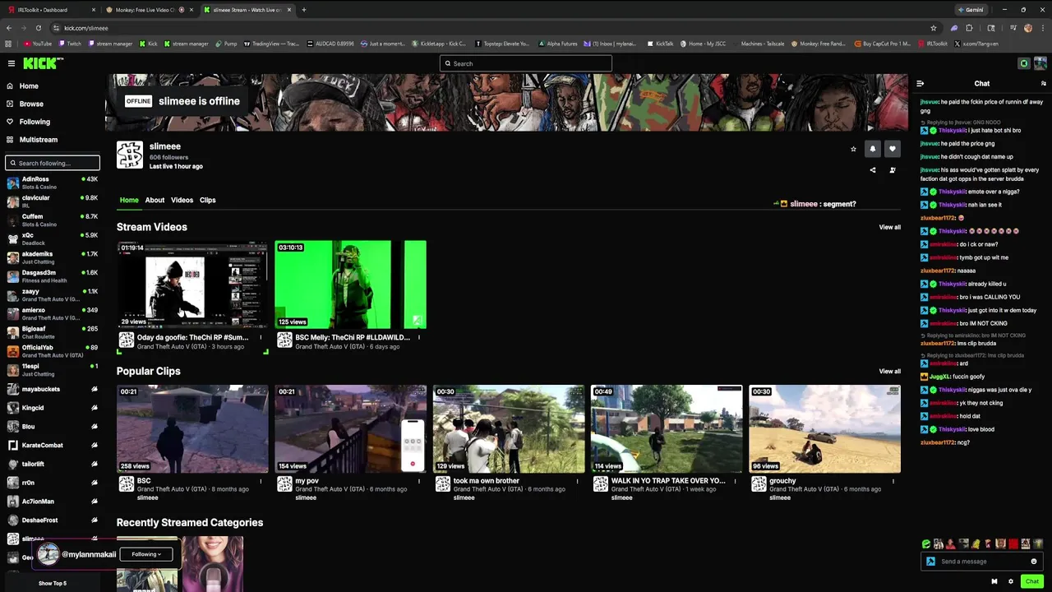Open options menu for grouchy clip

pyautogui.click(x=893, y=481)
